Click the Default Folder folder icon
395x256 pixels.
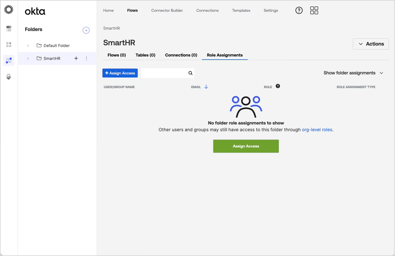click(39, 45)
